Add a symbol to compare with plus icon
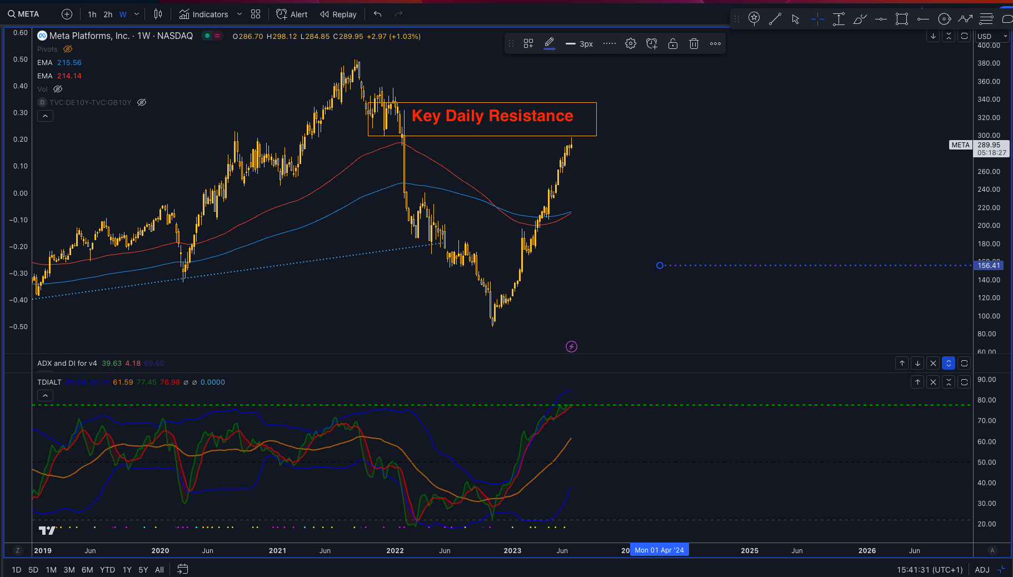The image size is (1013, 577). pos(67,14)
